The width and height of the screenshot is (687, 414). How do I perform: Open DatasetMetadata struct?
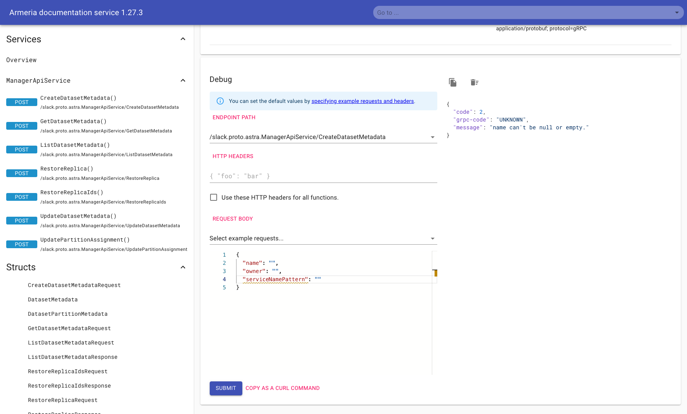(x=53, y=299)
